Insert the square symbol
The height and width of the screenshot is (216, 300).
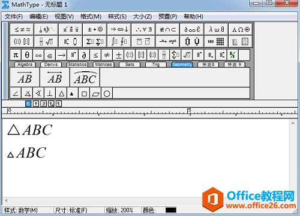84,93
